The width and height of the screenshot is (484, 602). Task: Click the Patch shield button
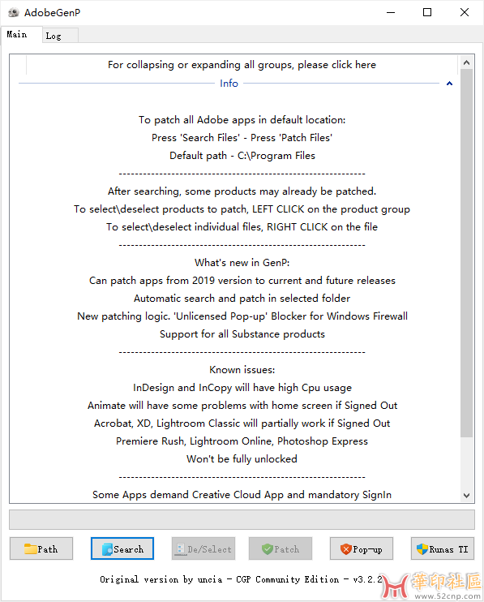click(281, 548)
